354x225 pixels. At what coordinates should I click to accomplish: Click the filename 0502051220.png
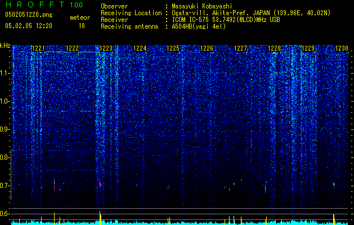click(29, 15)
